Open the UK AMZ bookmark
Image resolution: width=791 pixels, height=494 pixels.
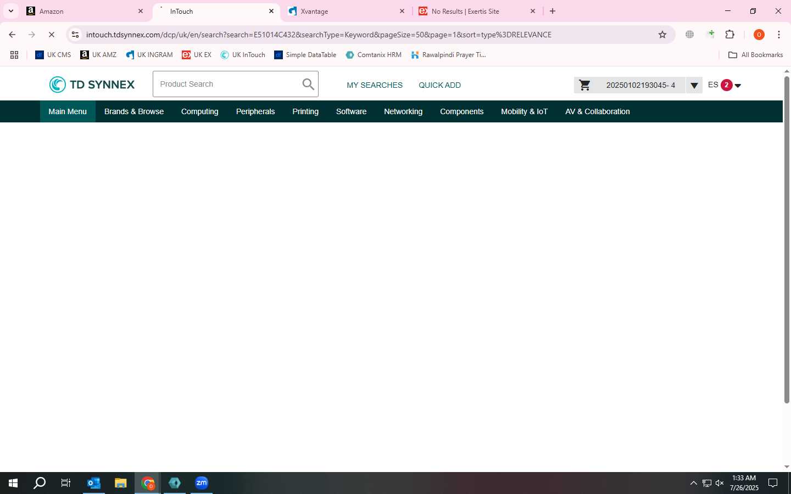point(98,55)
